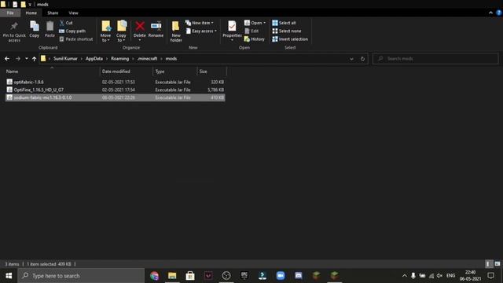Collapse the ribbon with the chevron
Viewport: 503px width, 283px height.
(490, 13)
